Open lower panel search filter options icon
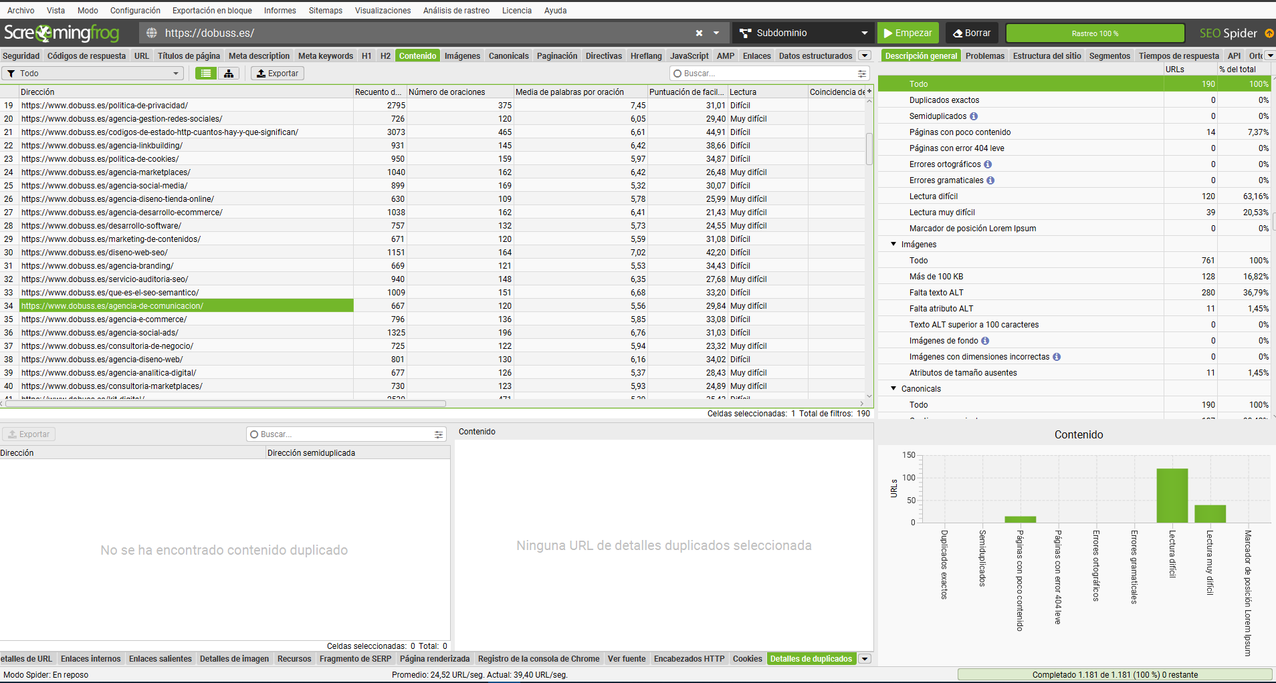The image size is (1276, 683). pyautogui.click(x=439, y=434)
